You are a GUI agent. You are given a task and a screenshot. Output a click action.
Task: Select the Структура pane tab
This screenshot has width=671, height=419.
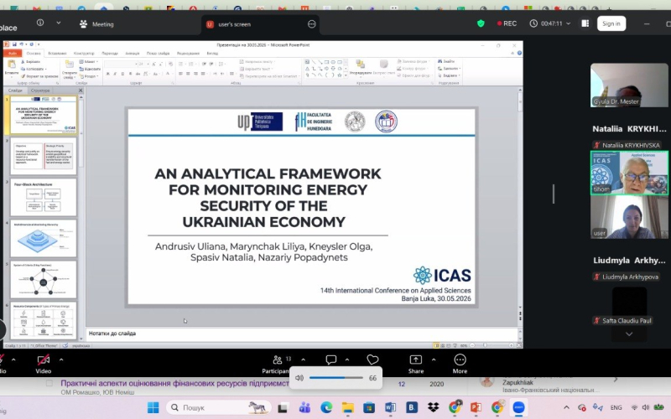tap(40, 91)
